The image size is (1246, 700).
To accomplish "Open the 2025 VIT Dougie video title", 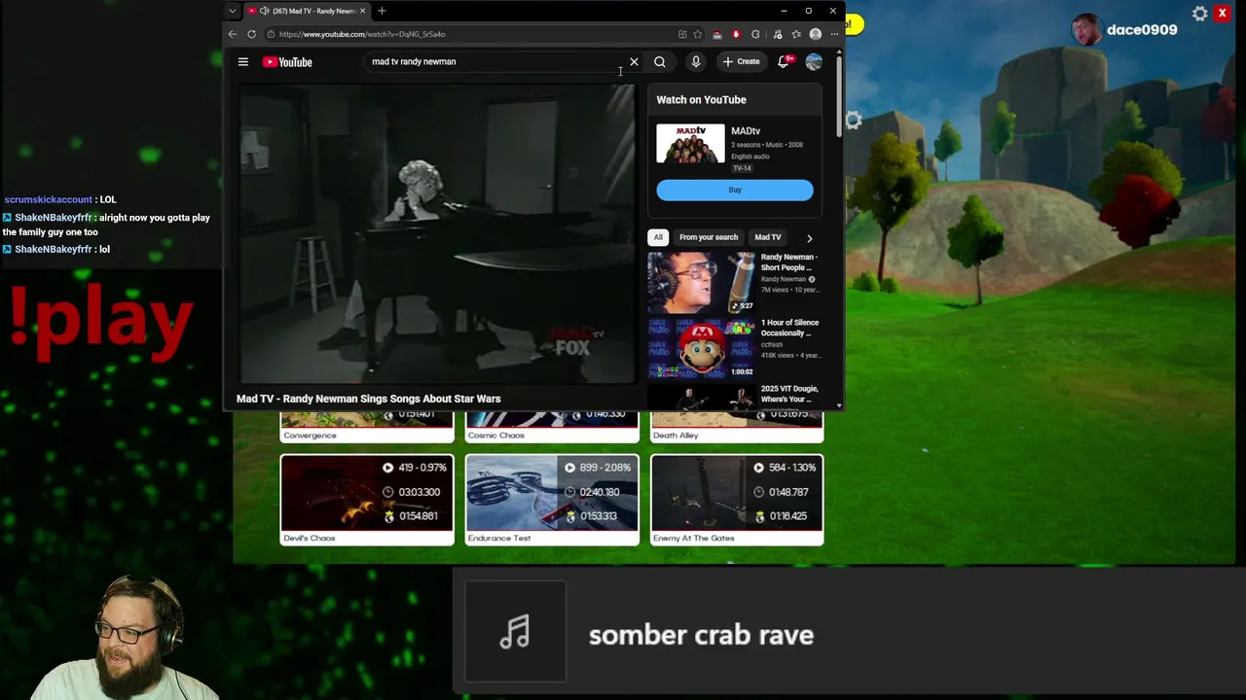I will click(x=789, y=394).
